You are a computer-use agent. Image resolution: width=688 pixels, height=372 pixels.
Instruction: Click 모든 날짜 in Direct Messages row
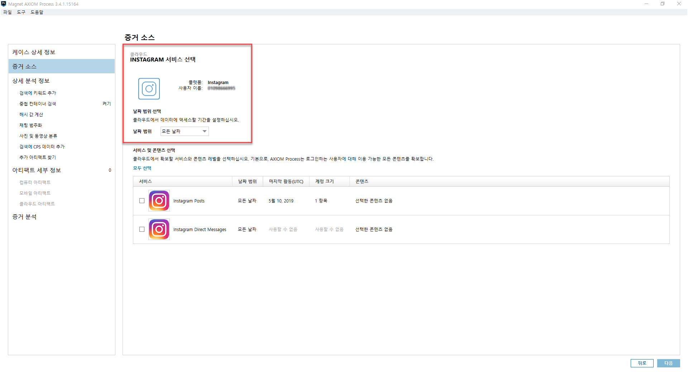[247, 229]
